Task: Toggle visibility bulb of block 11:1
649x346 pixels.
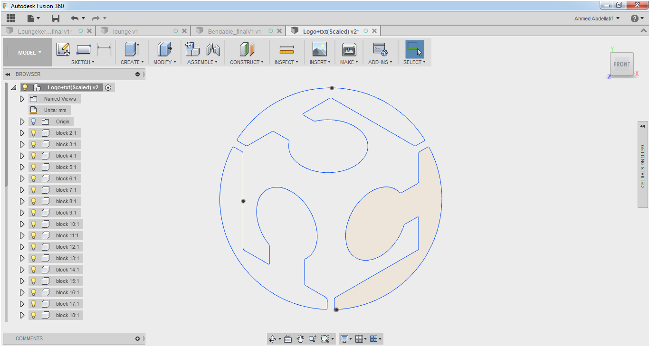Action: click(34, 235)
